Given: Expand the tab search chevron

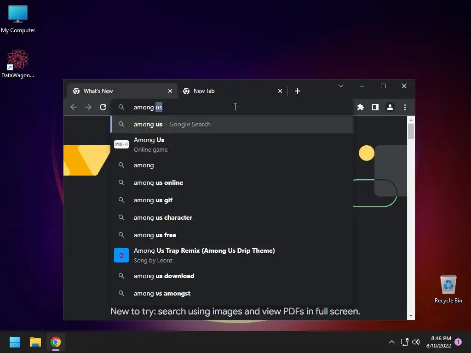Looking at the screenshot, I should 341,86.
